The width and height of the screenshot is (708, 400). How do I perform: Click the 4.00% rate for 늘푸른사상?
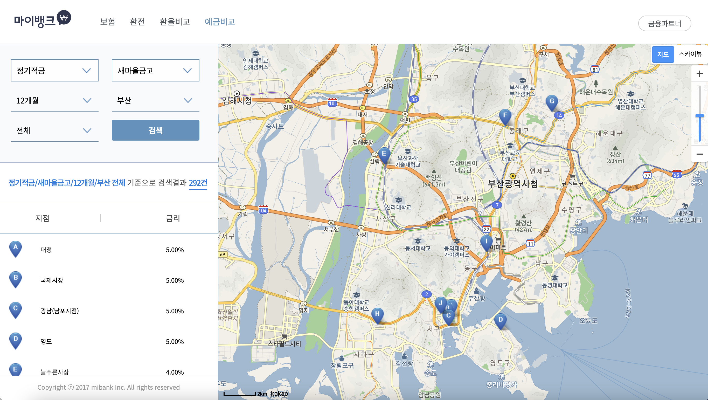coord(175,372)
